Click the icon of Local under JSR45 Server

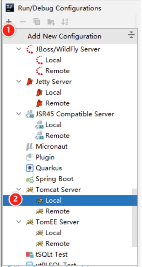(x=40, y=125)
